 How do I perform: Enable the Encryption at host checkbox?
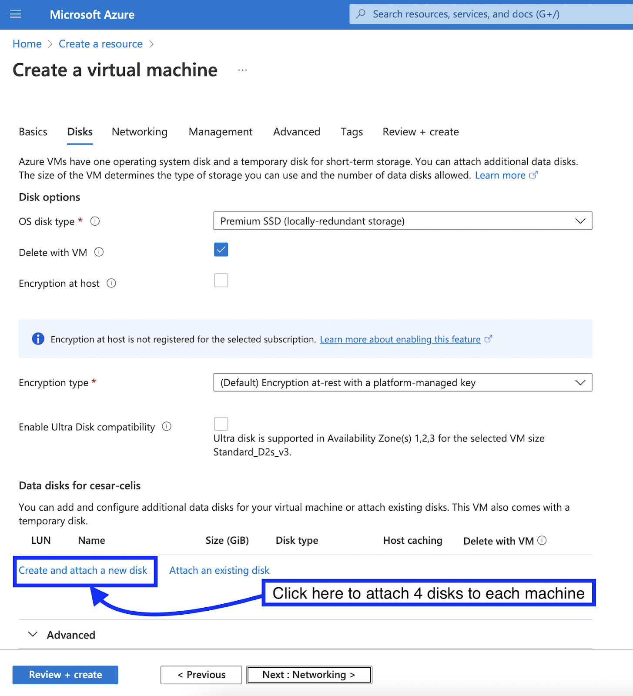221,281
